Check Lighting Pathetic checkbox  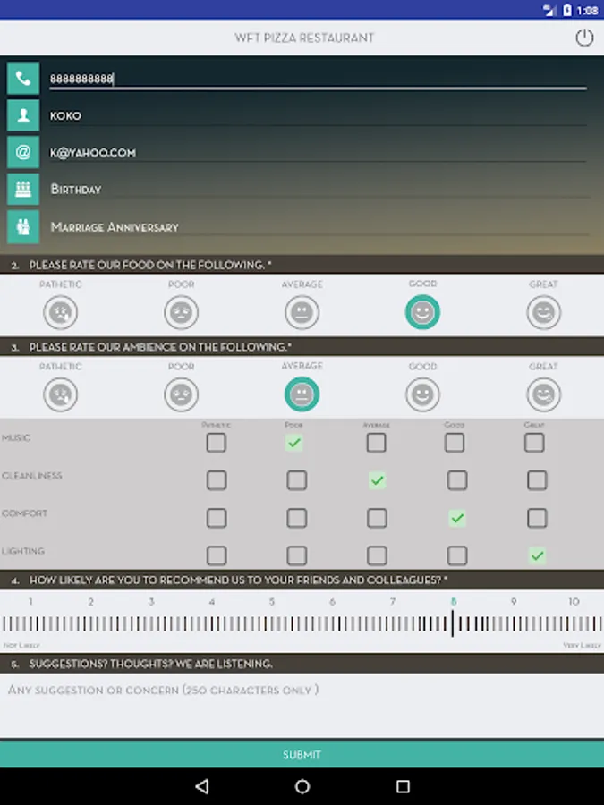click(217, 555)
